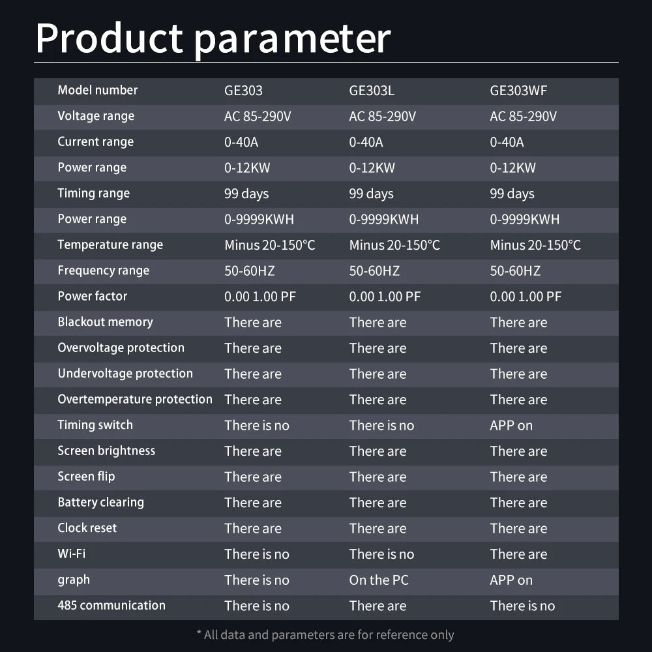Select the GE303WF model column header
652x652 pixels.
518,91
